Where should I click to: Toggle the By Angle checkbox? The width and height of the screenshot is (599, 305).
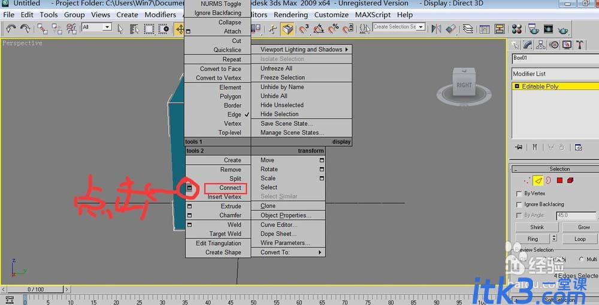pos(519,216)
